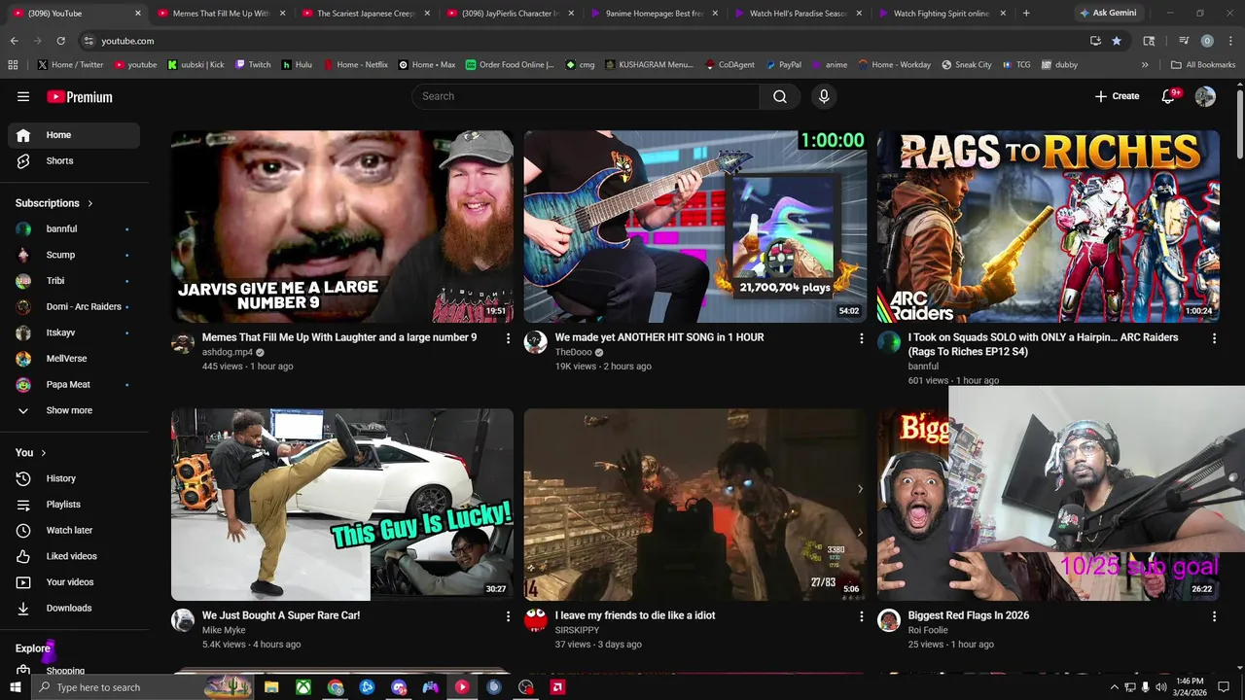Viewport: 1245px width, 700px height.
Task: Open options for Super Rare Car video
Action: (x=508, y=616)
